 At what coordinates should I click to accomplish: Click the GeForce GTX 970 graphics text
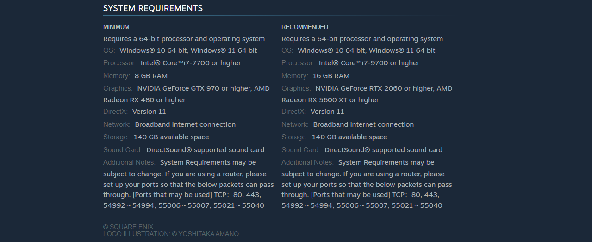178,88
